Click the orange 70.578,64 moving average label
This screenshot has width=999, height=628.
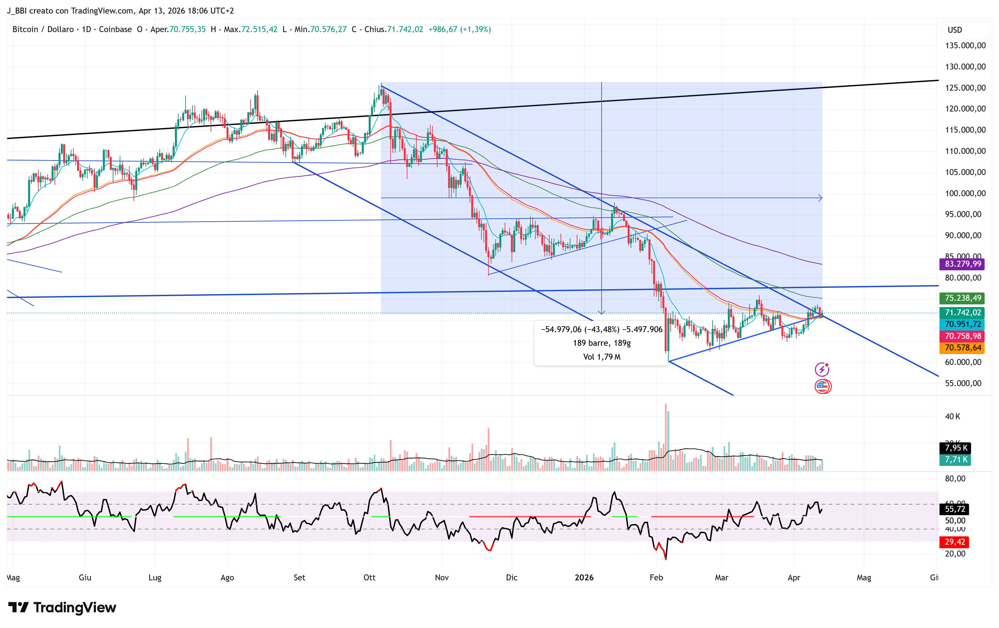(x=963, y=347)
